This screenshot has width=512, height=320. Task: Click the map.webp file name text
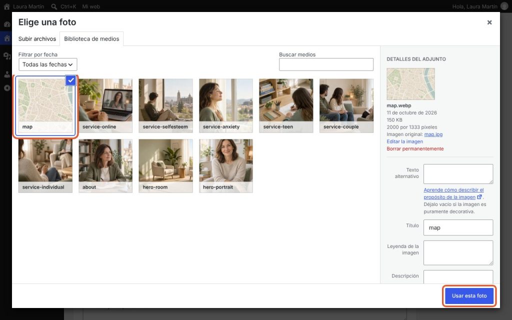point(398,105)
